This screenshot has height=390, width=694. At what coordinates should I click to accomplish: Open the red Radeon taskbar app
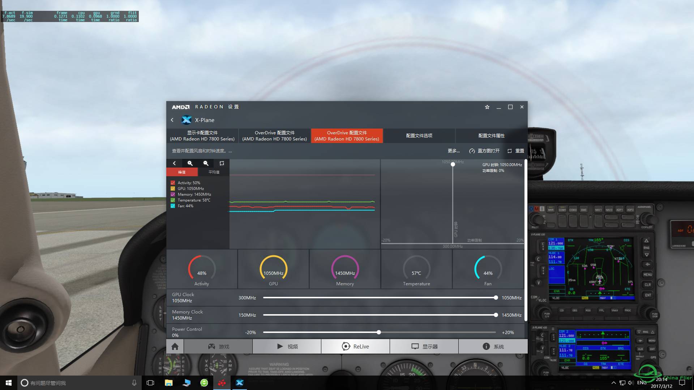pos(222,383)
